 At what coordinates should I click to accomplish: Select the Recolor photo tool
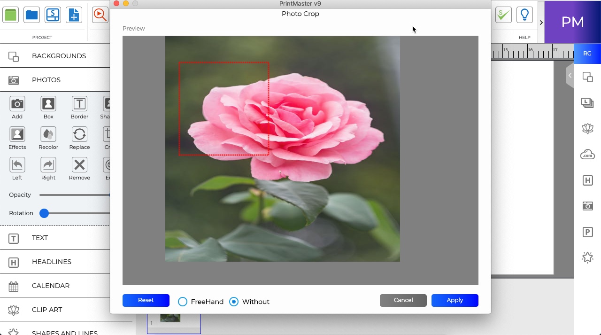pos(48,138)
